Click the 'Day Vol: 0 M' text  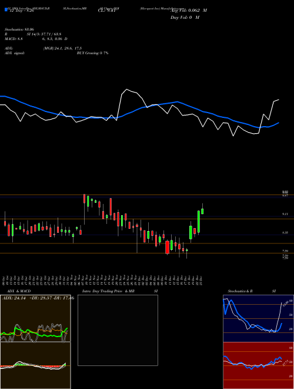tap(185, 18)
